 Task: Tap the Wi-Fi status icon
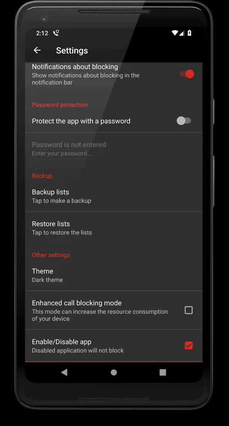[x=174, y=33]
